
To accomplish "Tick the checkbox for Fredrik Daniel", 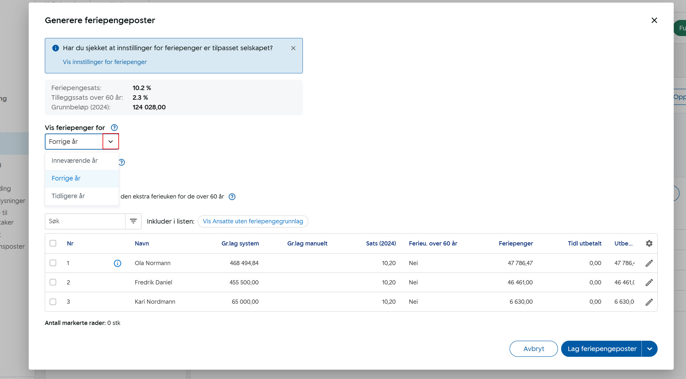I will [x=53, y=282].
